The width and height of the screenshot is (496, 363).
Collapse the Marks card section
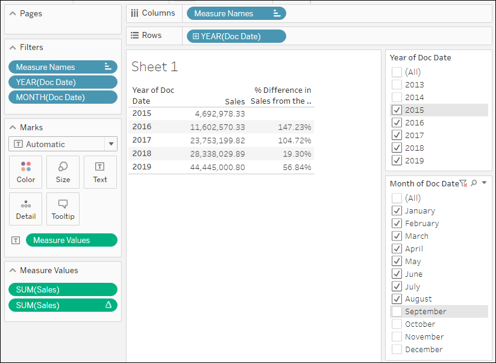[x=13, y=127]
